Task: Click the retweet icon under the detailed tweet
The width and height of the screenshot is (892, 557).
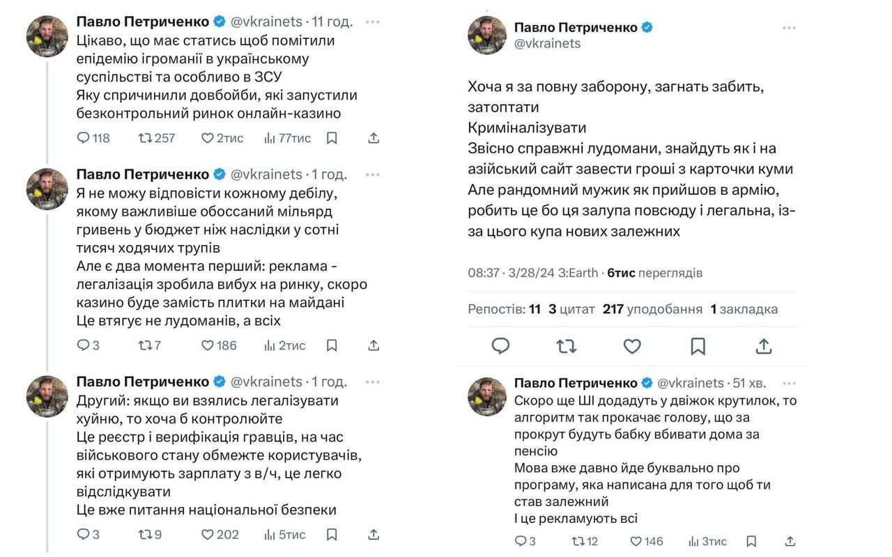Action: [x=567, y=346]
